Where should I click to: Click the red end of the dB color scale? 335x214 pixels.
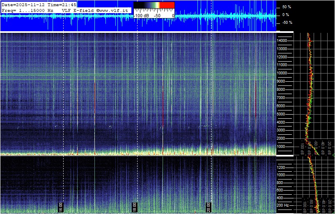(167, 5)
